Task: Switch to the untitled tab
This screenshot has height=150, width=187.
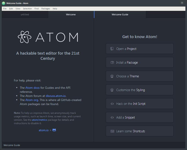Action: pyautogui.click(x=25, y=15)
